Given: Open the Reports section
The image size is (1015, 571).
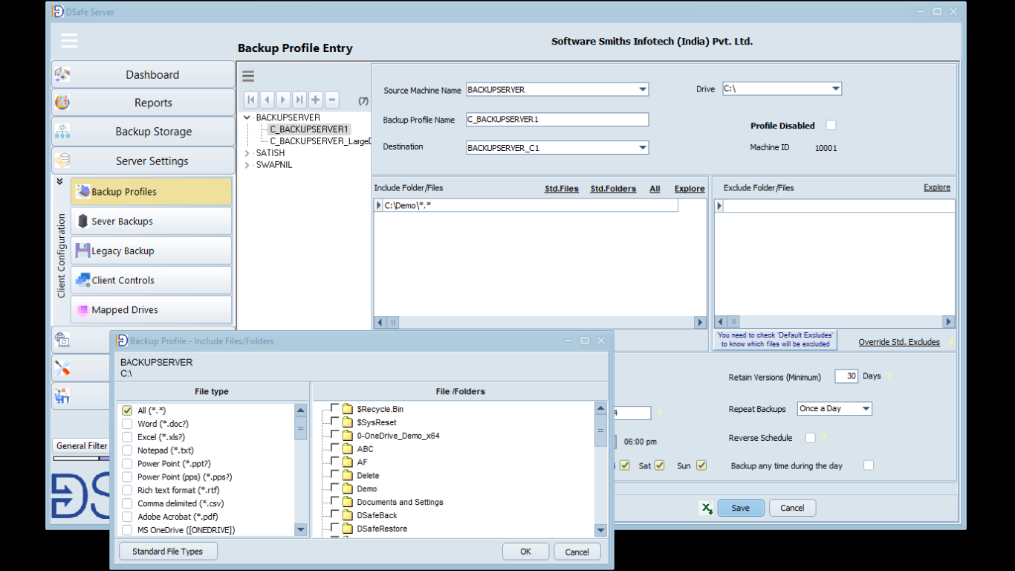Looking at the screenshot, I should point(143,103).
